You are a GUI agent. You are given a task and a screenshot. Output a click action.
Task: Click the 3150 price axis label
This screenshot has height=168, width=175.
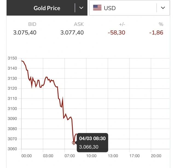coord(12,58)
